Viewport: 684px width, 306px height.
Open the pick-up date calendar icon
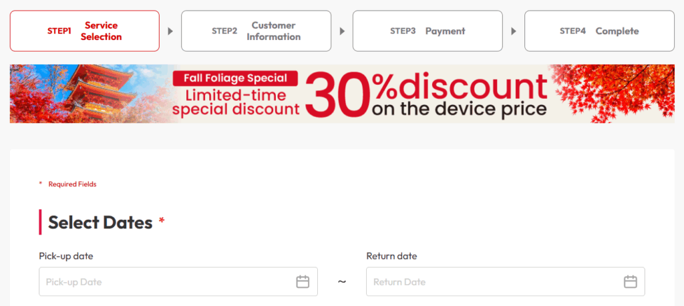click(x=303, y=282)
